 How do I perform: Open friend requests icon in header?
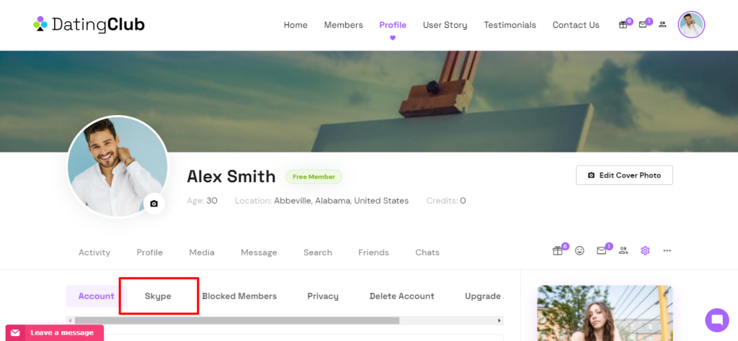click(x=662, y=25)
